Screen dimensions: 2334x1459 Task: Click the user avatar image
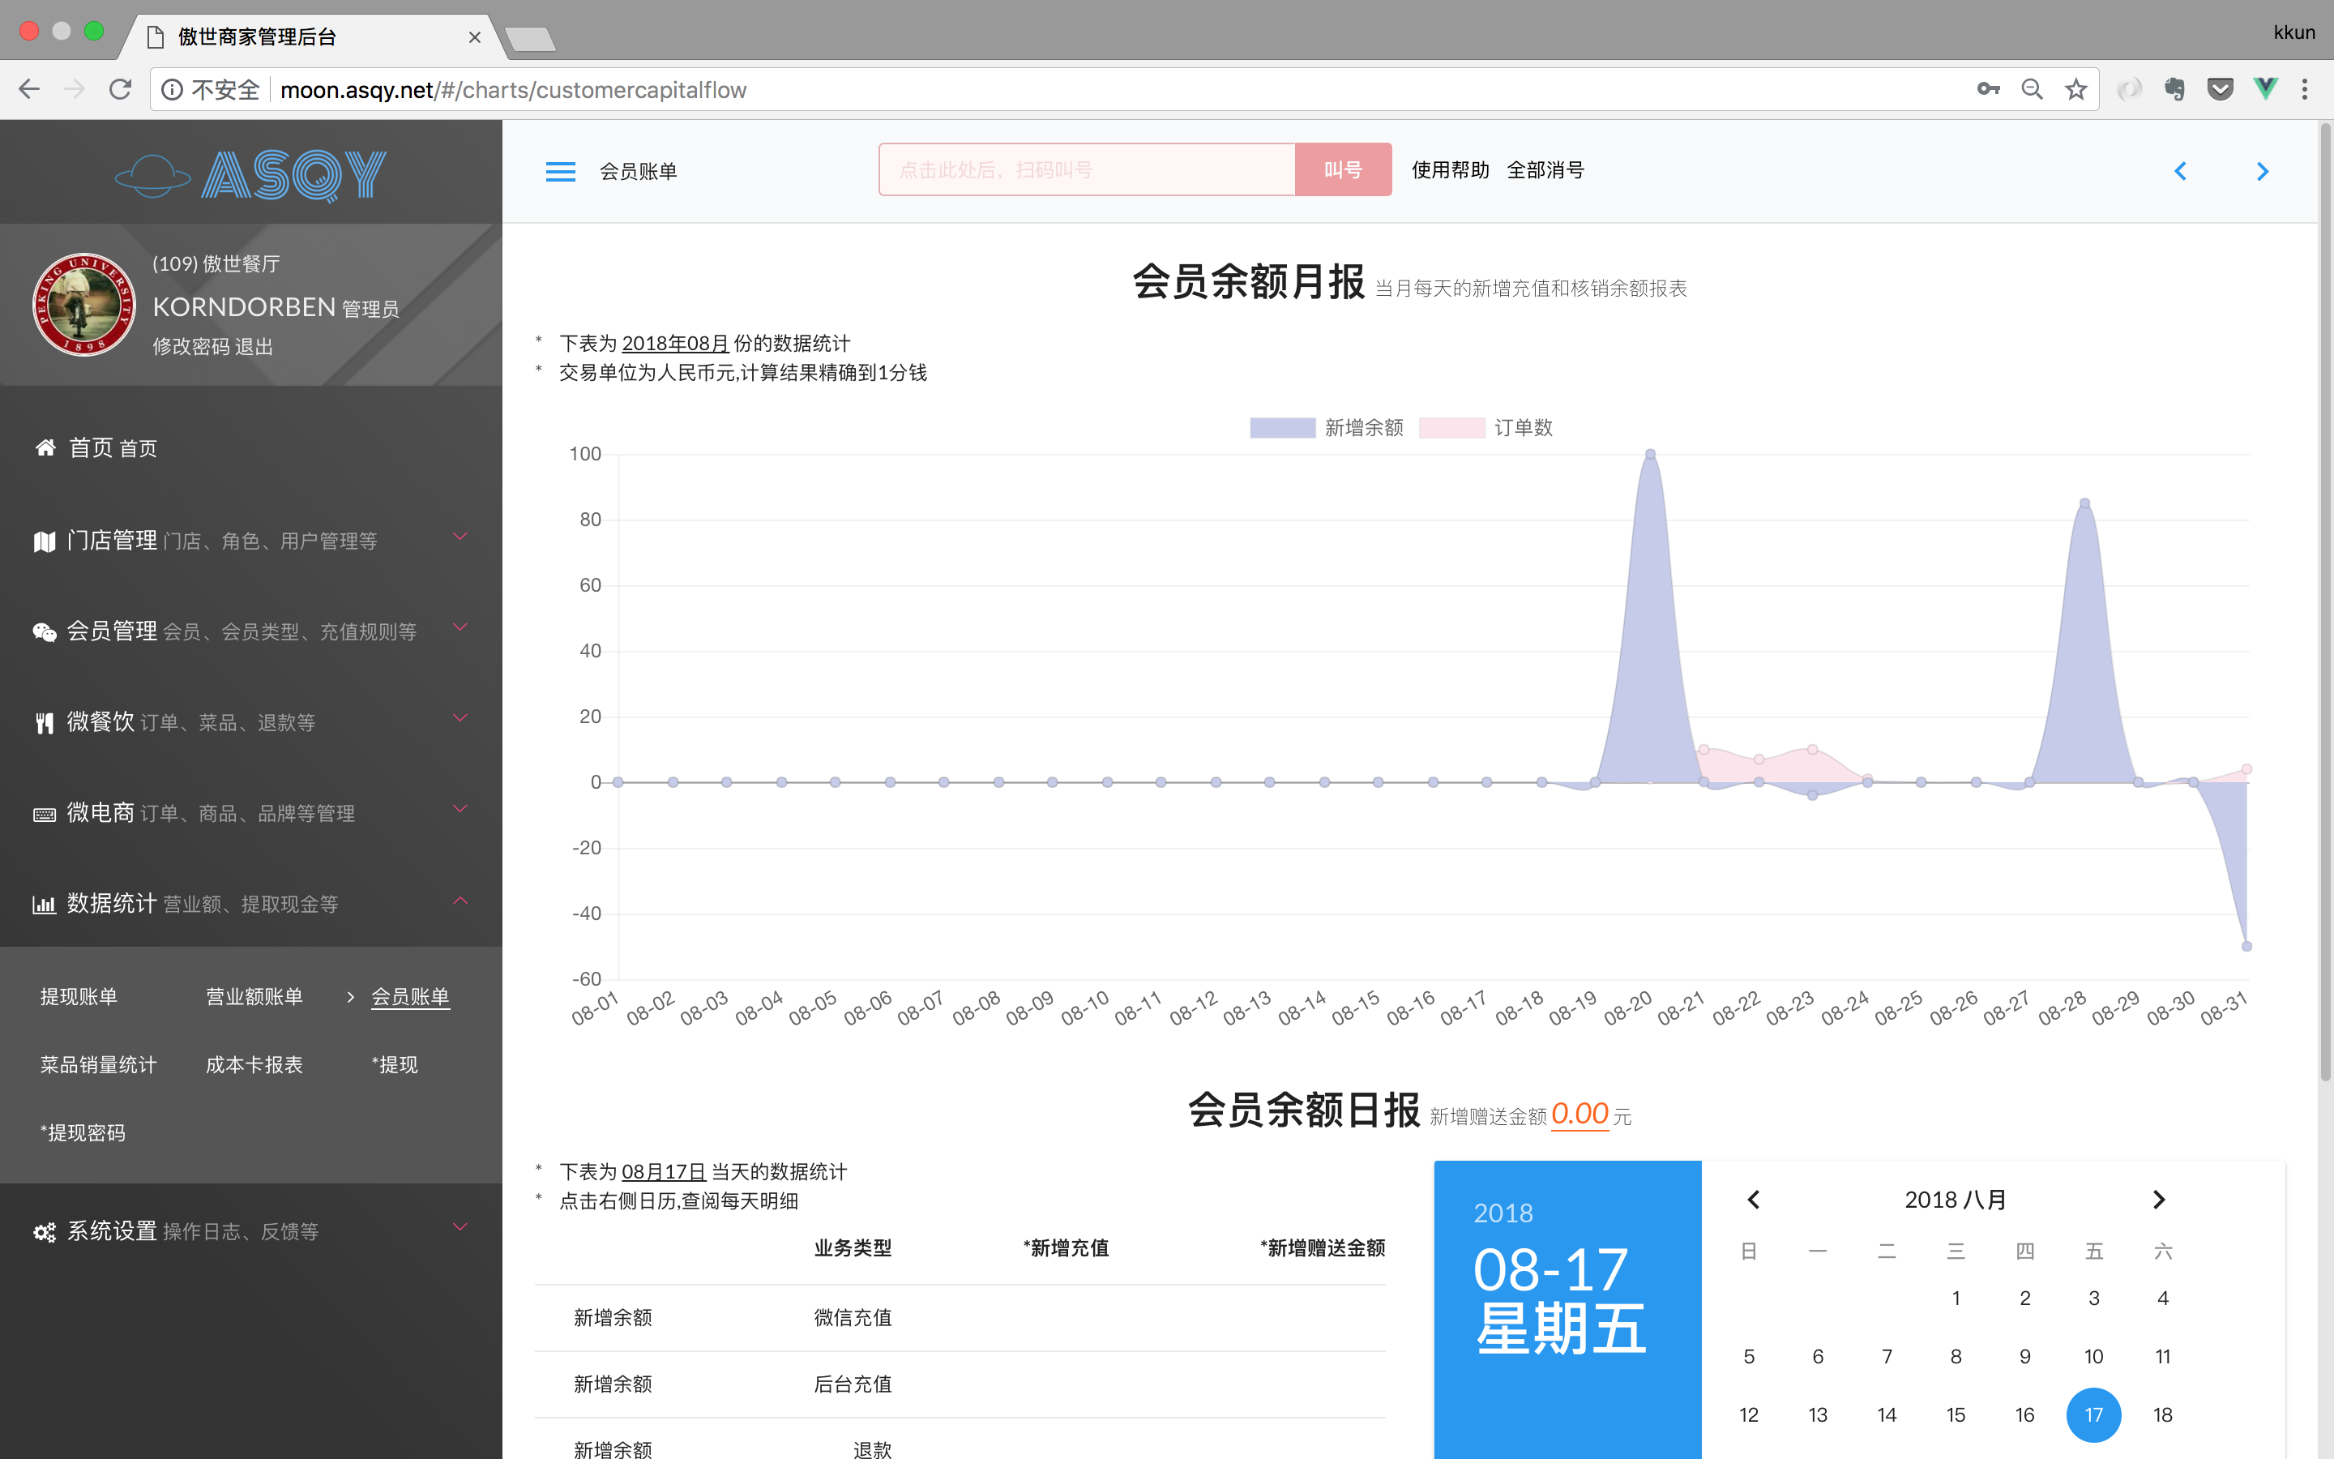[84, 305]
